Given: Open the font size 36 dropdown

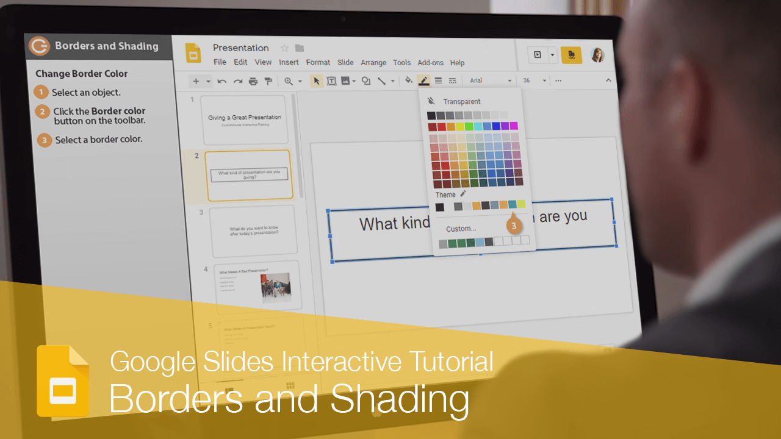Looking at the screenshot, I should pyautogui.click(x=534, y=80).
